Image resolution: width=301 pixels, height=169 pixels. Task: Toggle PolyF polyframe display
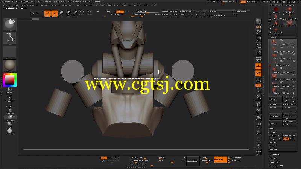(x=258, y=125)
